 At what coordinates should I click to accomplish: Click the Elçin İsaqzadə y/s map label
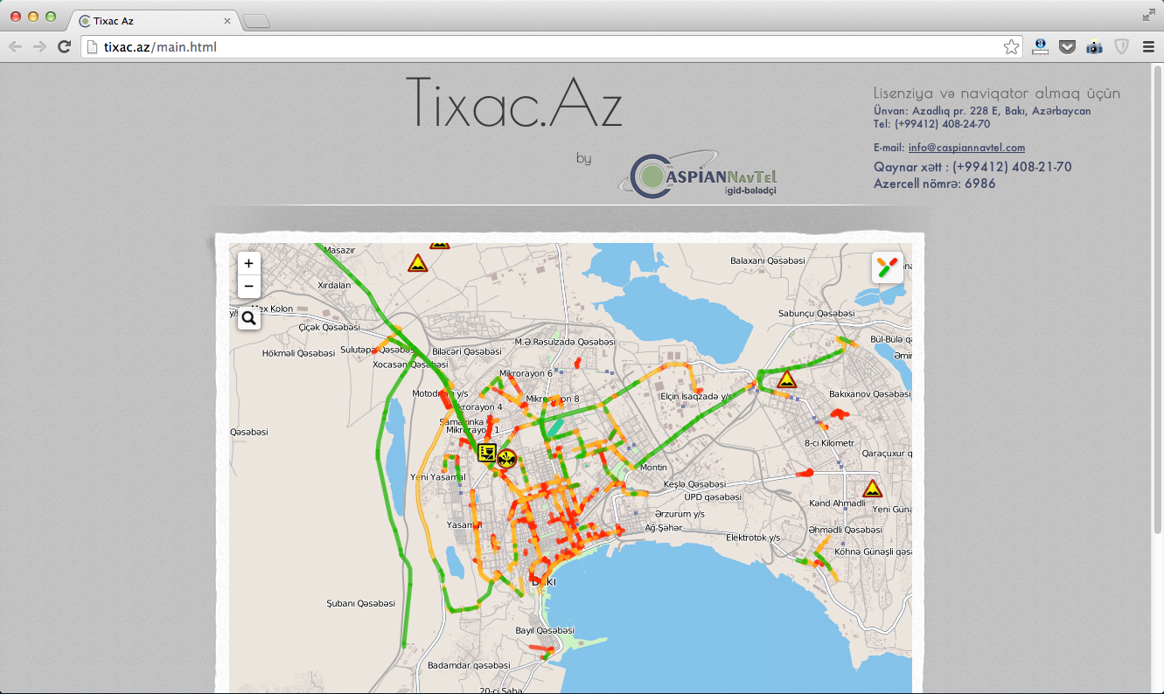coord(696,396)
